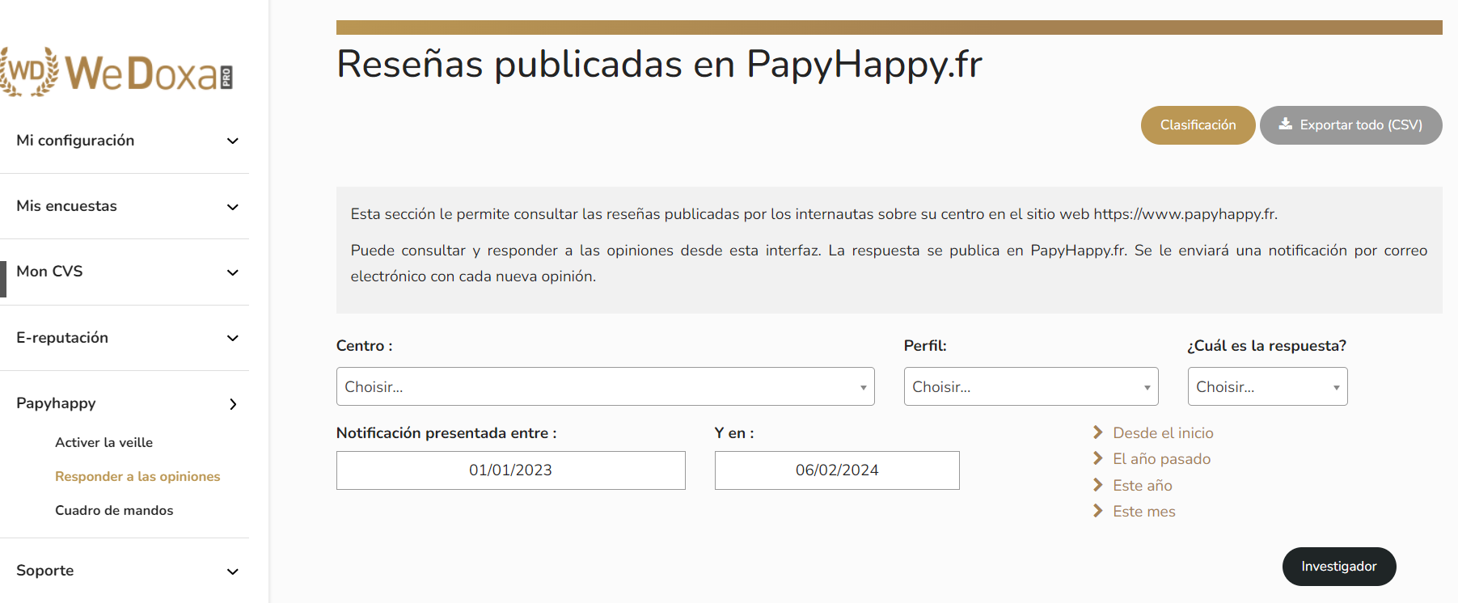Collapse the Papyhappy menu arrow
Viewport: 1458px width, 603px height.
pyautogui.click(x=232, y=404)
